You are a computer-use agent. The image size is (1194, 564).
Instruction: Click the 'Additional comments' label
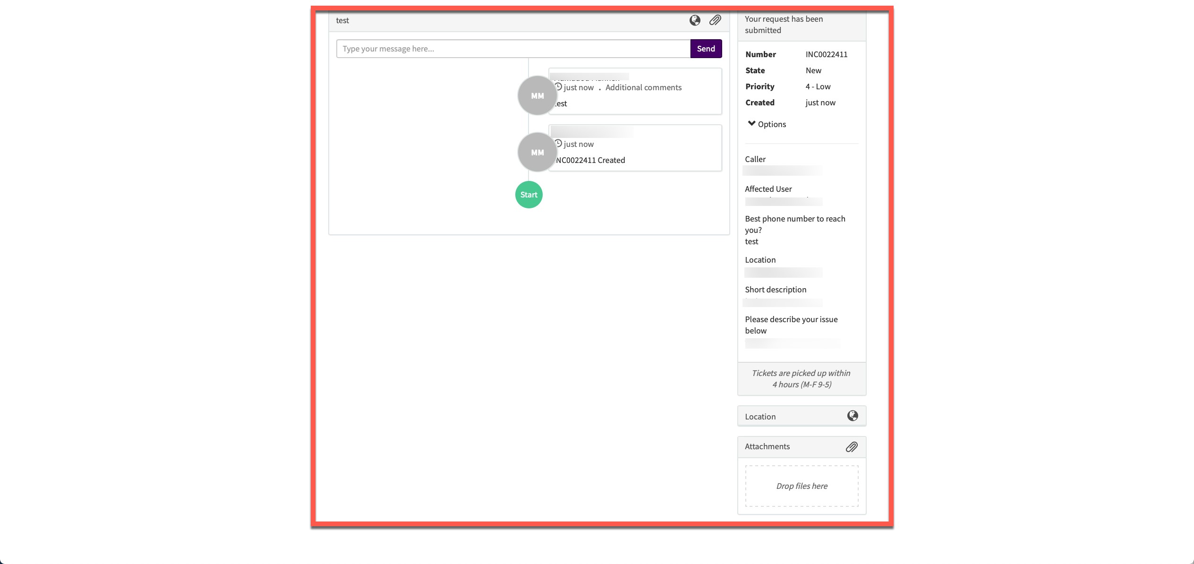(643, 87)
